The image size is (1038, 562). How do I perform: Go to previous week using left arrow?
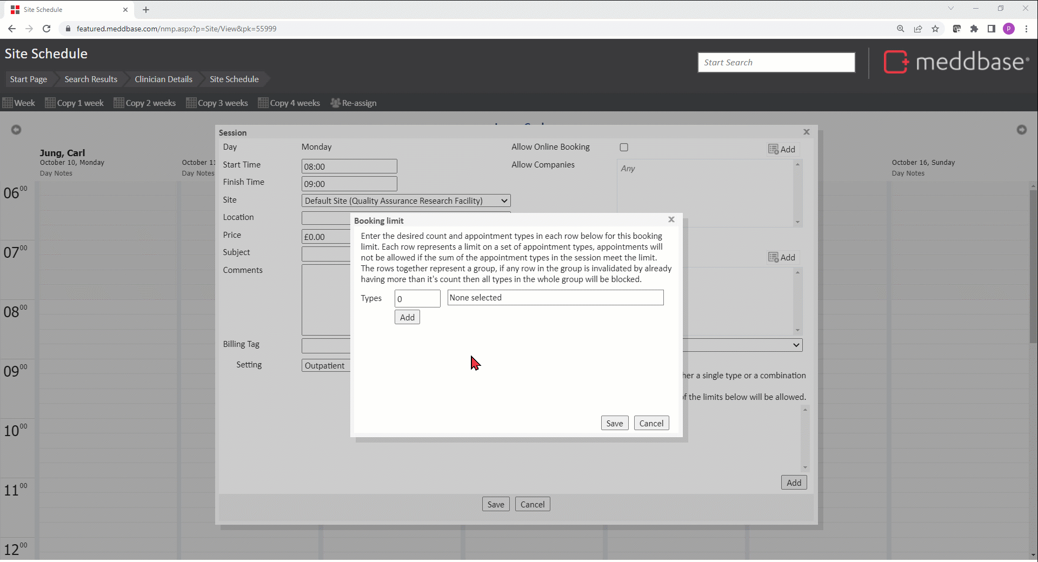pos(16,130)
